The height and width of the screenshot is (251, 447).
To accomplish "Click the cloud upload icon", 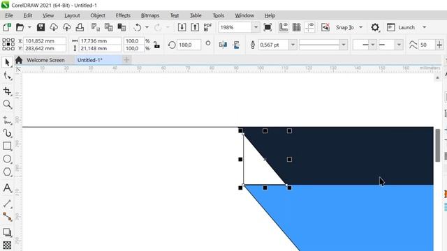I will click(x=67, y=27).
